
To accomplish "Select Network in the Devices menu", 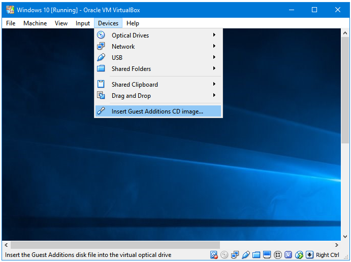I will pyautogui.click(x=158, y=47).
